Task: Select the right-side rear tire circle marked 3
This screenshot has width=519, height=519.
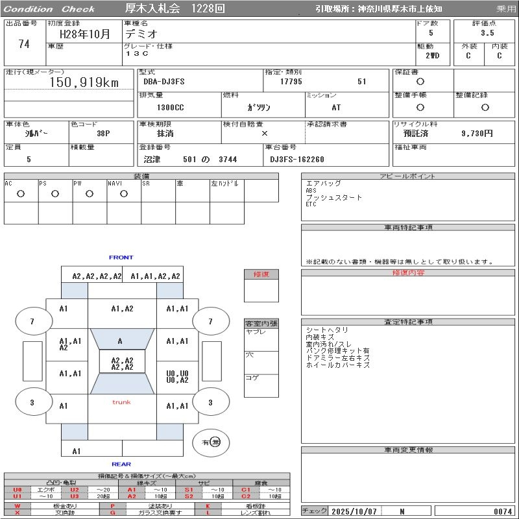Action: [x=210, y=403]
